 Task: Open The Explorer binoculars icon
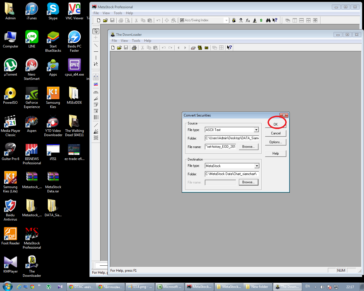click(x=268, y=20)
